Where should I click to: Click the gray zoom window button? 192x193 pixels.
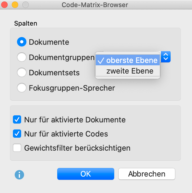pyautogui.click(x=26, y=5)
